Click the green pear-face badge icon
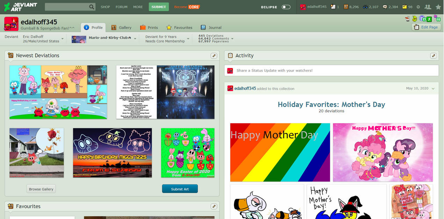This screenshot has height=219, width=444. [415, 19]
